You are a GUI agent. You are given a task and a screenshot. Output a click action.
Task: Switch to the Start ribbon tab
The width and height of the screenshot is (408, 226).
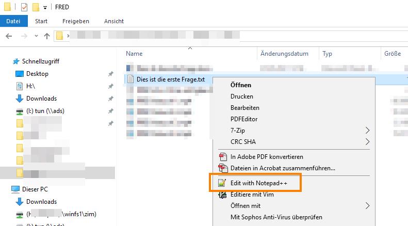[x=41, y=21]
